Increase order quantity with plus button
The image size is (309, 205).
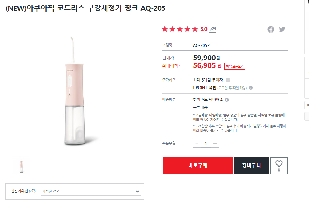(x=215, y=144)
